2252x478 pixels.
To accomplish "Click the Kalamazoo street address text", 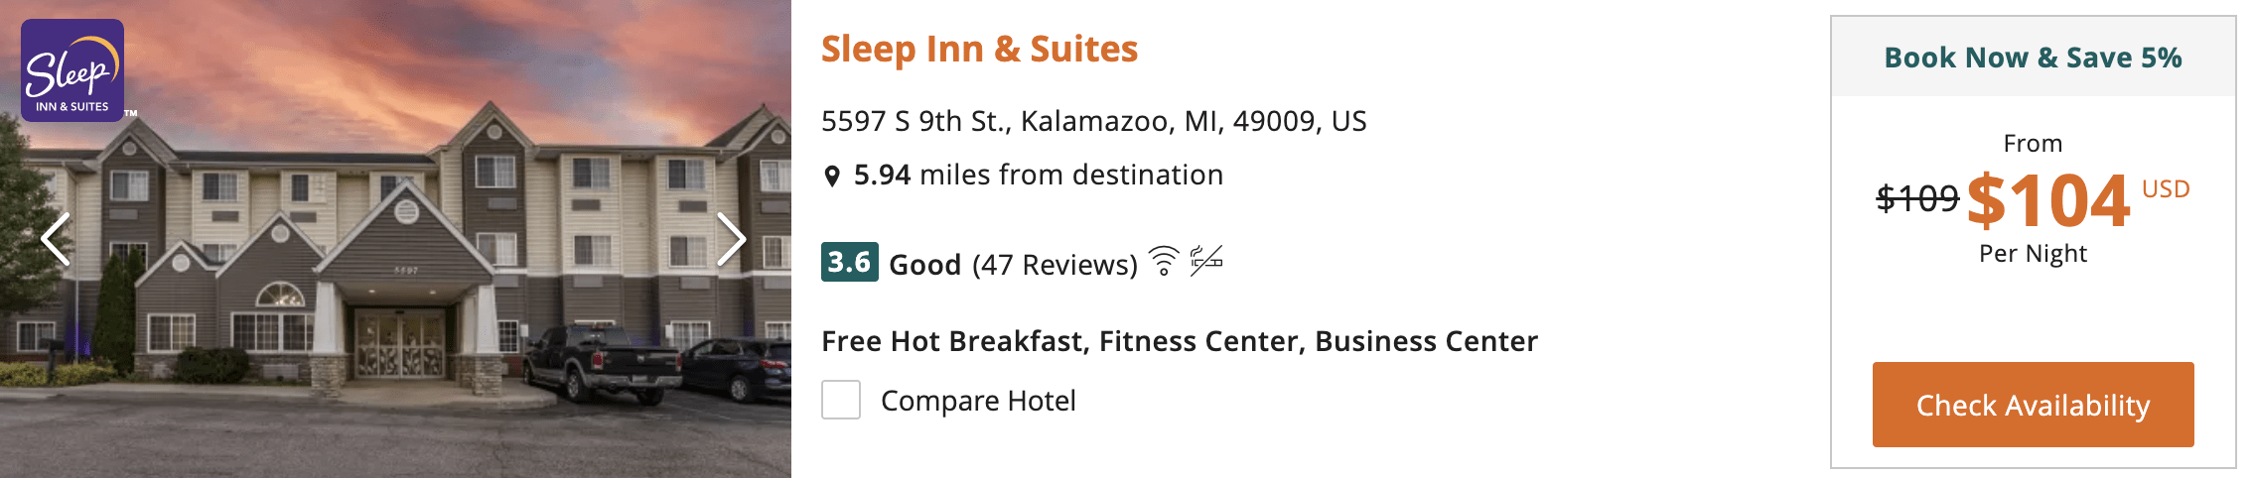I will tap(1093, 121).
